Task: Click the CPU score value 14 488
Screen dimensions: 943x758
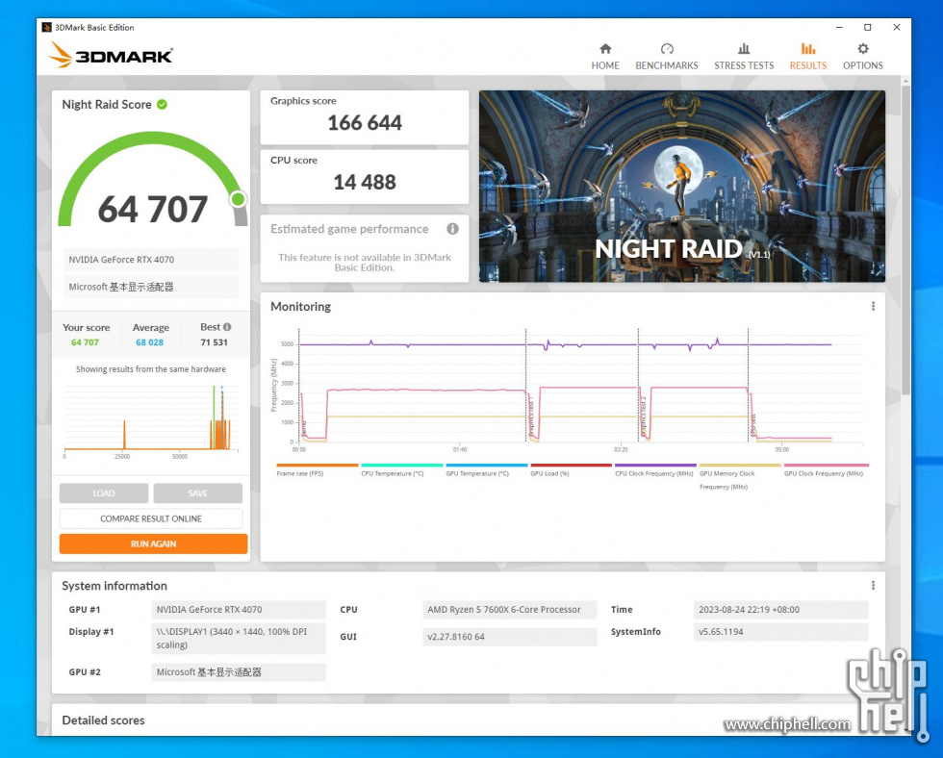Action: click(x=365, y=182)
